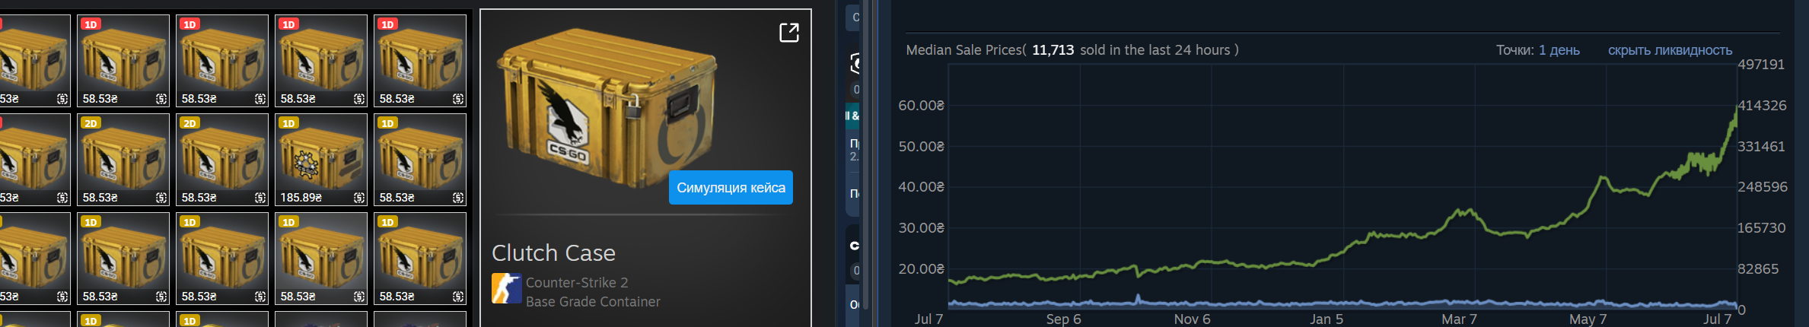Screen dimensions: 1809x327
Task: Open the item popup via the external-link icon
Action: 789,33
